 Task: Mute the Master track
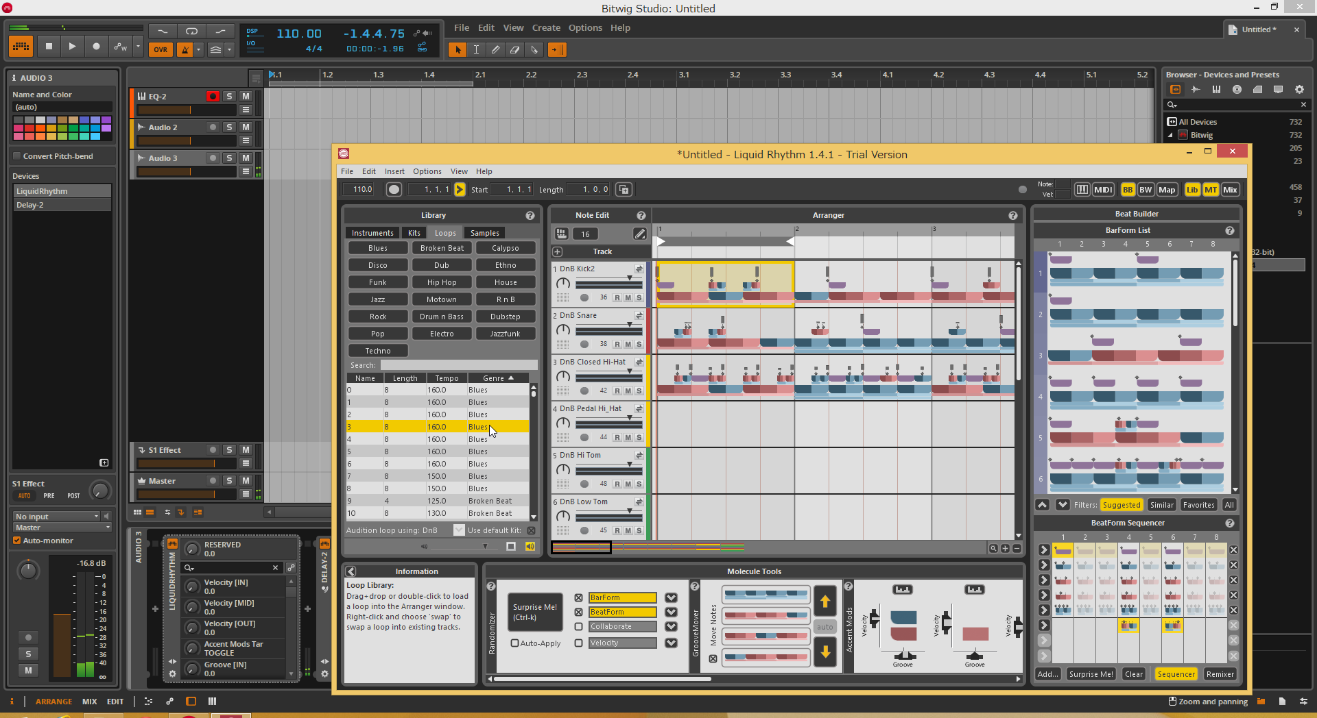tap(246, 481)
